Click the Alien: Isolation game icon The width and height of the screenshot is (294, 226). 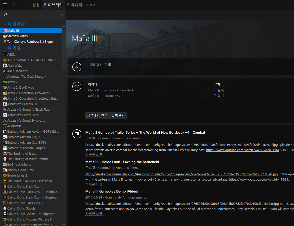(x=5, y=71)
